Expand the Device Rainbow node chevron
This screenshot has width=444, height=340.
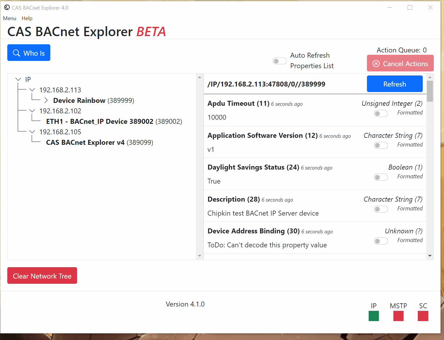click(46, 100)
